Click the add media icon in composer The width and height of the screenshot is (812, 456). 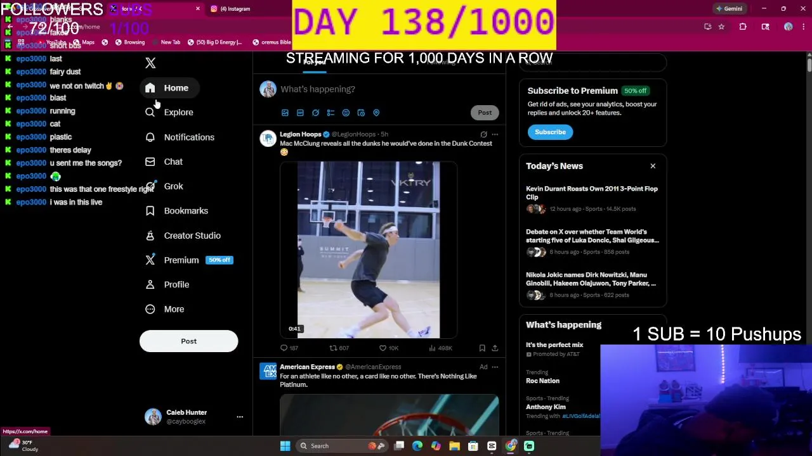click(285, 113)
